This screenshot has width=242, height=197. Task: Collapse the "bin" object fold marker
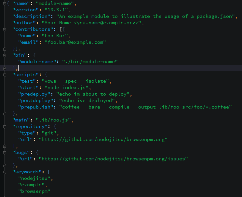(x=5, y=55)
